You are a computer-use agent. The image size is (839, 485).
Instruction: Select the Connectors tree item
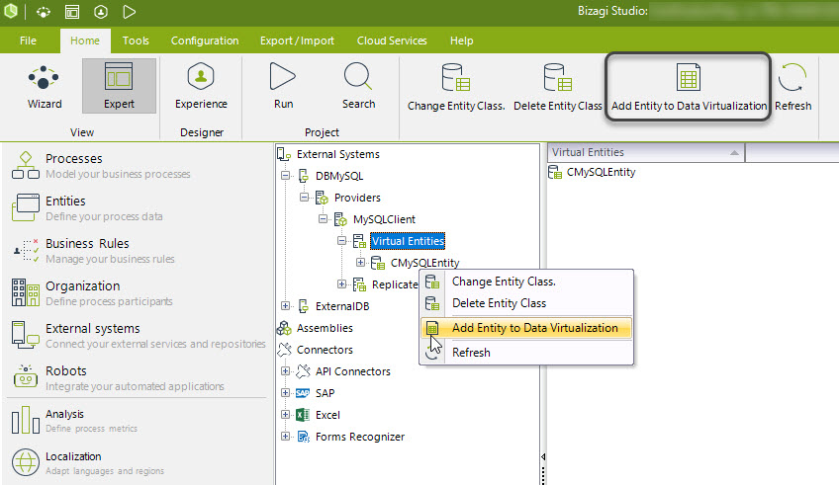click(325, 350)
